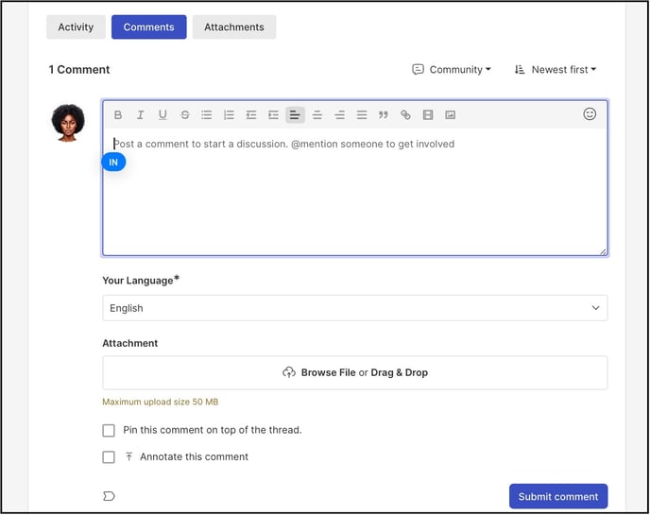The height and width of the screenshot is (515, 650).
Task: Click the user avatar picture
Action: (68, 123)
